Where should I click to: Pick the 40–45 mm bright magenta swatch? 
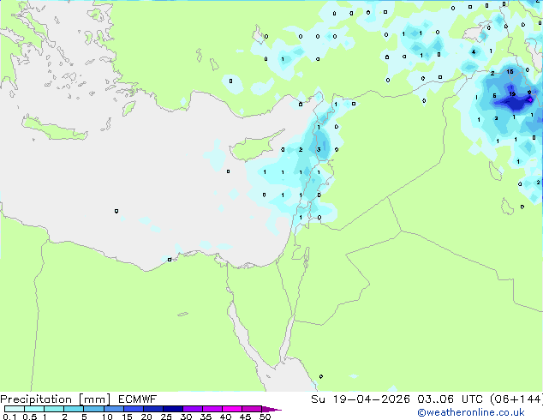(232, 409)
